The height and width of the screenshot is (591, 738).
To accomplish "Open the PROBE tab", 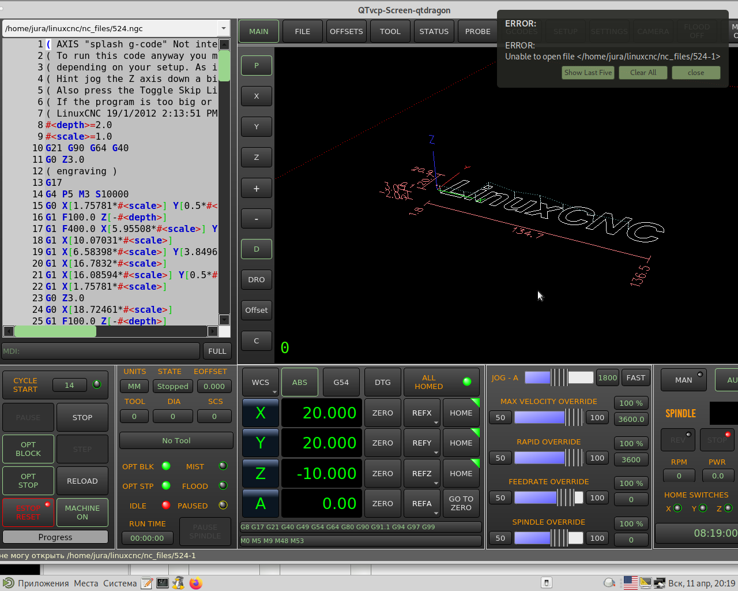I will (x=478, y=32).
